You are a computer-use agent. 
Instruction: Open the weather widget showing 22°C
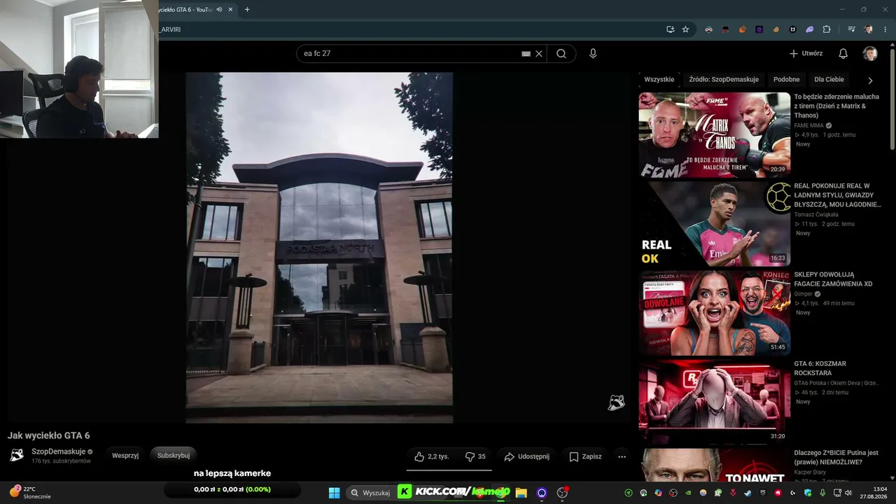(x=30, y=492)
